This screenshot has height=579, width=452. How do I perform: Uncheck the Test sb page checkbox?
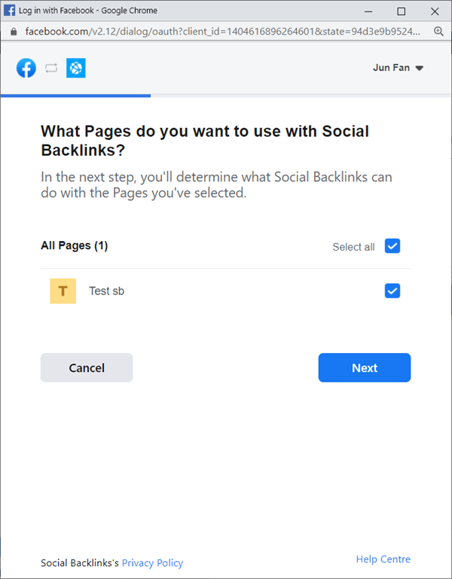pos(392,291)
